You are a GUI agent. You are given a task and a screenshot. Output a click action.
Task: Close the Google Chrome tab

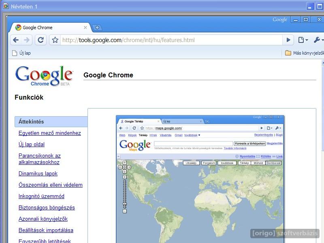coord(85,28)
